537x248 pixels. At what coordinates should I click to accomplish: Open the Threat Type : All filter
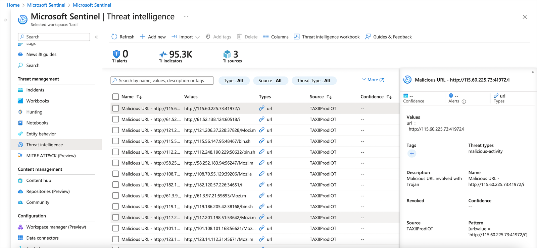tap(313, 81)
